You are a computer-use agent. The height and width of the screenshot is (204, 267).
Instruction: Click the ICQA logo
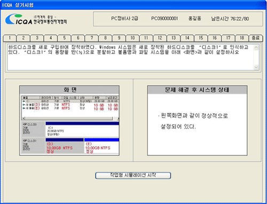36,19
